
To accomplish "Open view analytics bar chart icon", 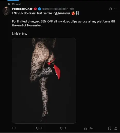I will pyautogui.click(x=85, y=128).
